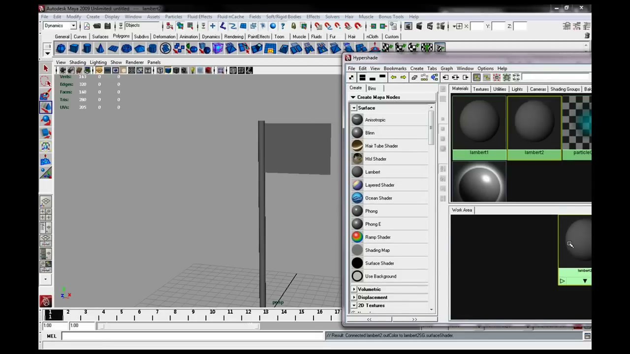Create a polygon cone from shelf
Screen dimensions: 630x354
pos(100,48)
